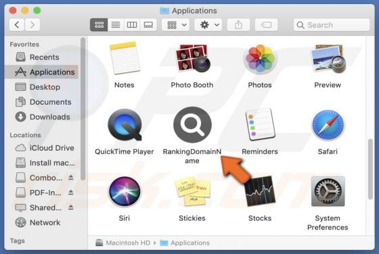Eject the PDF-In... volume
Image resolution: width=379 pixels, height=254 pixels.
[71, 193]
